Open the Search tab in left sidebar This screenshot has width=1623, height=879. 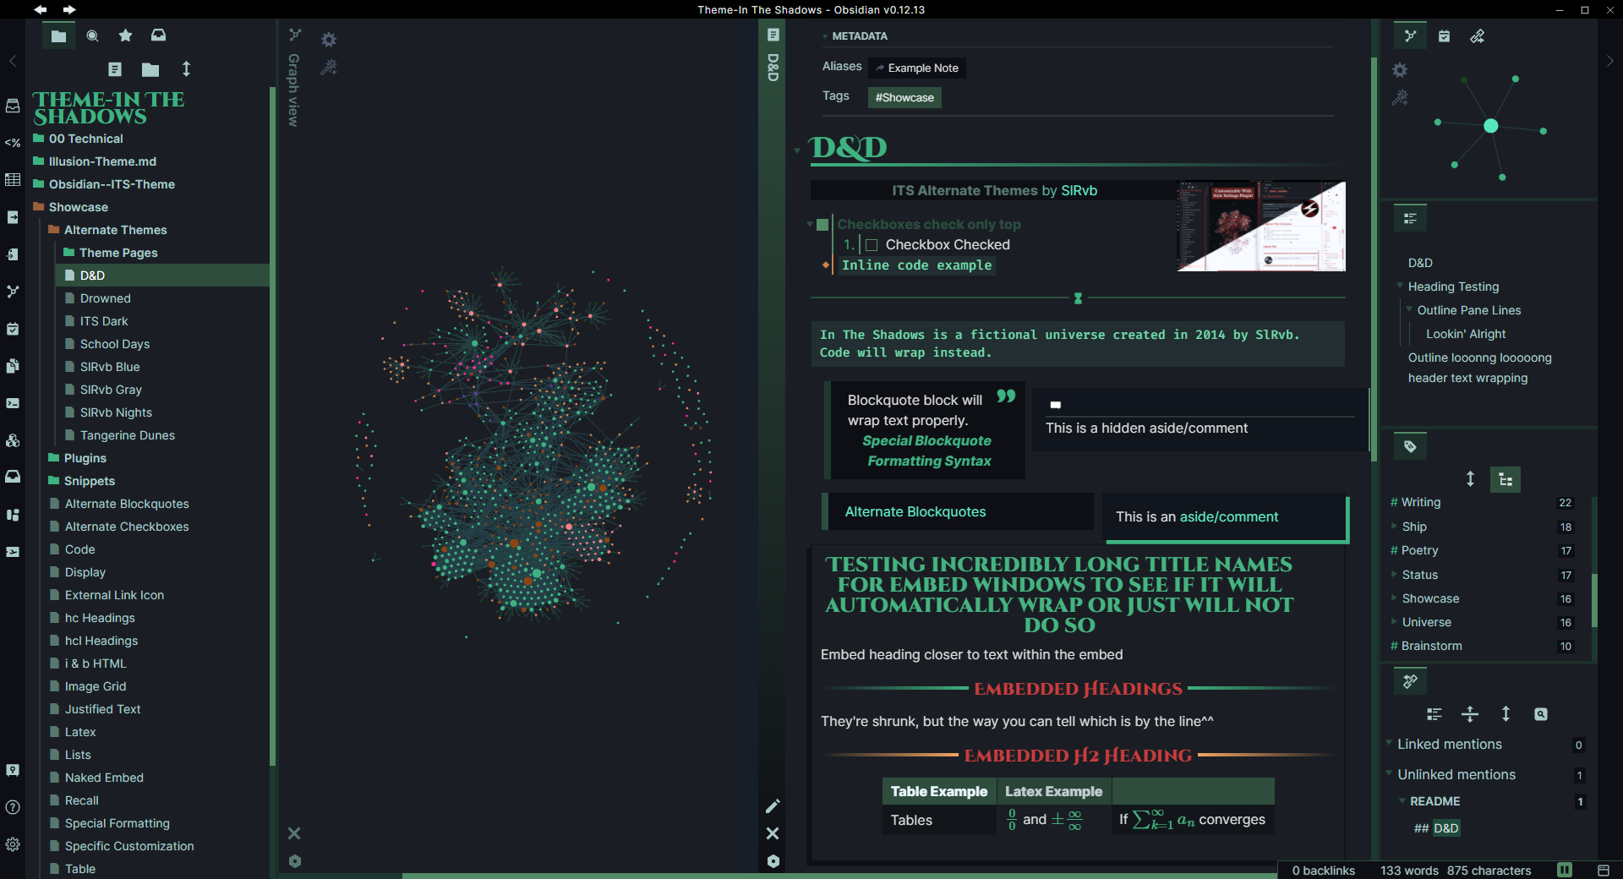92,35
